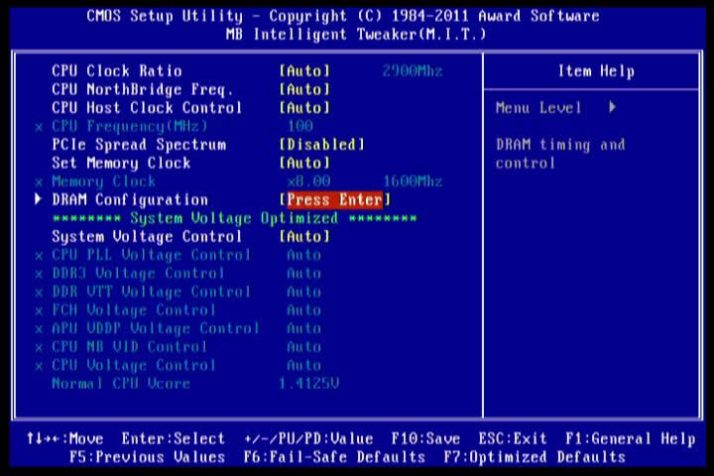
Task: Click the CMOS Setup Utility copyright header
Action: (343, 17)
